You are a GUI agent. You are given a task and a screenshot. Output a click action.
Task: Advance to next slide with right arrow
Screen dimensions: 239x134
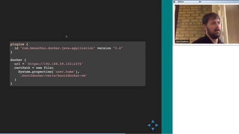[157, 125]
